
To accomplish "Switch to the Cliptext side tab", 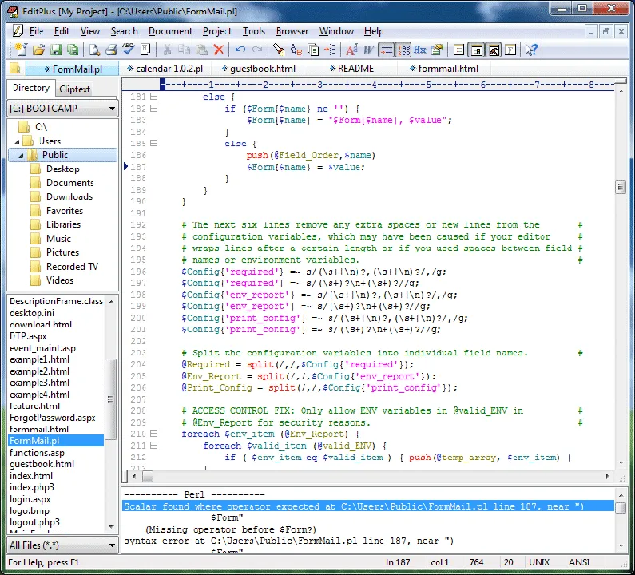I will 74,89.
